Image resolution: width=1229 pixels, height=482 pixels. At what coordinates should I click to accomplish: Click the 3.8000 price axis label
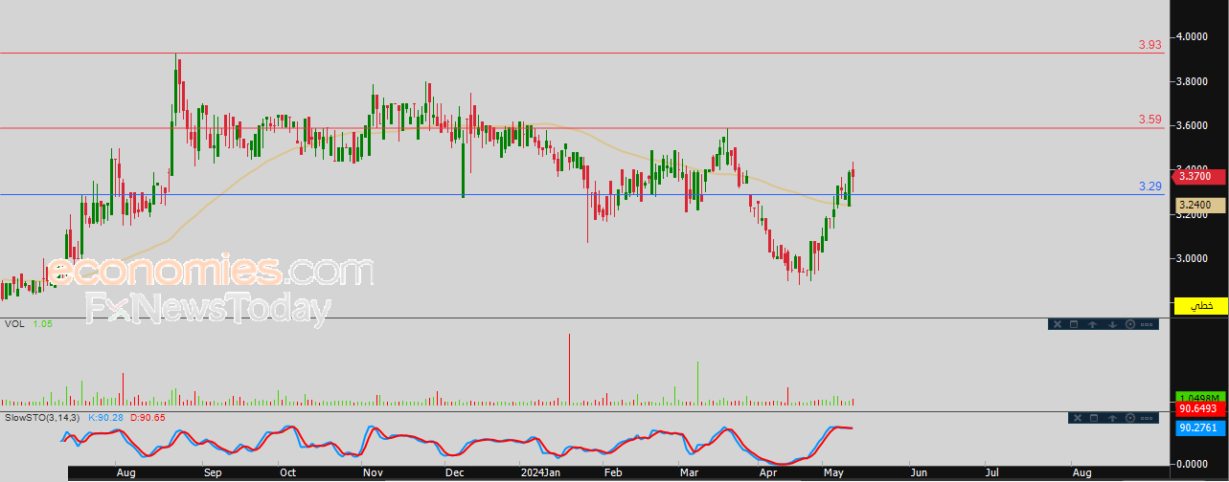pyautogui.click(x=1194, y=81)
